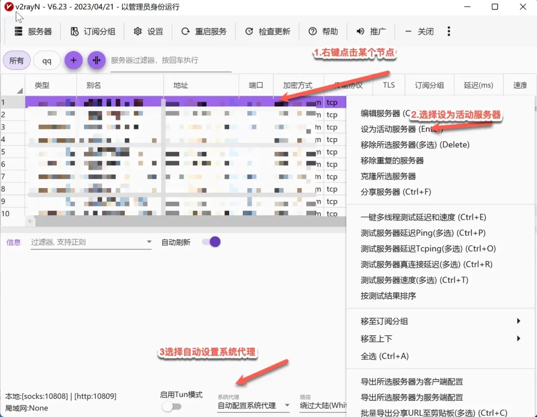
Task: Click the 局域网:None status text
Action: pyautogui.click(x=26, y=408)
